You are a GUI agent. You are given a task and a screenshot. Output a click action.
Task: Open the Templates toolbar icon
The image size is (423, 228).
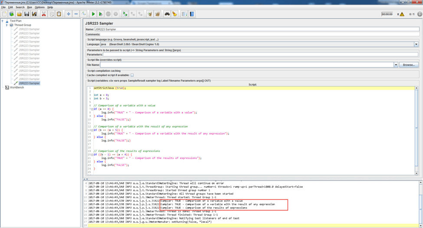[x=12, y=14]
